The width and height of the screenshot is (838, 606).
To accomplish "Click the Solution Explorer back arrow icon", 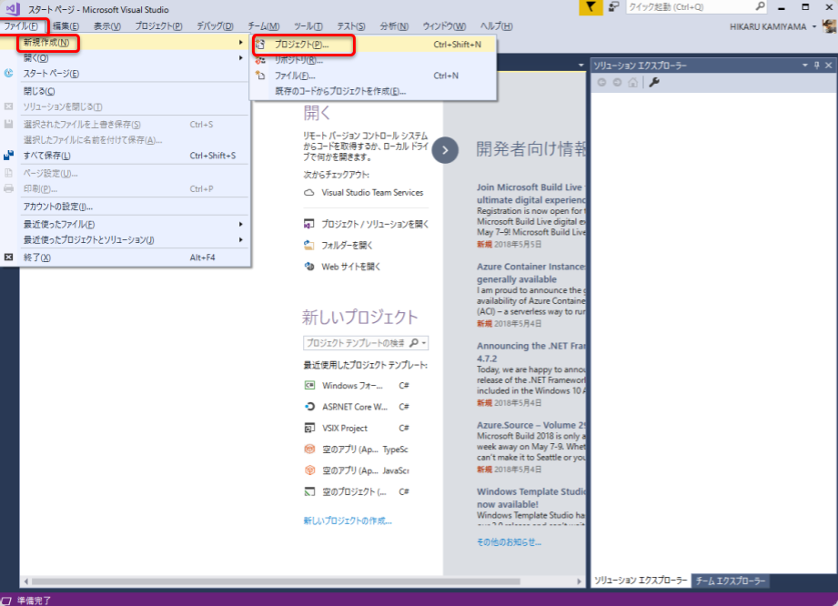I will point(601,82).
